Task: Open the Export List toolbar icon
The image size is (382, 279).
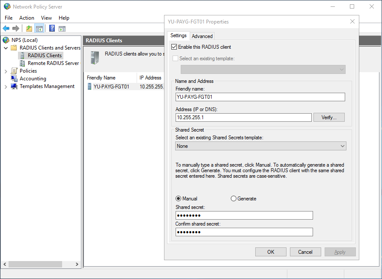Action: tap(28, 28)
